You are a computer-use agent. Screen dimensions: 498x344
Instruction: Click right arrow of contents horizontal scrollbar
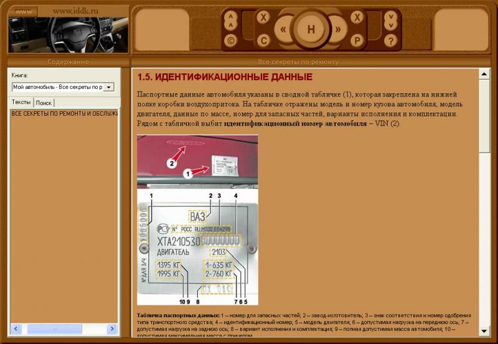pyautogui.click(x=112, y=328)
